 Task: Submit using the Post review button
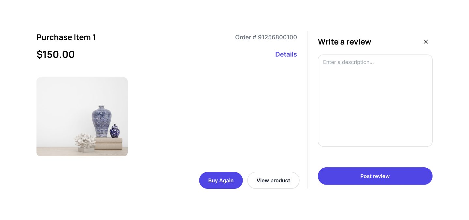375,176
